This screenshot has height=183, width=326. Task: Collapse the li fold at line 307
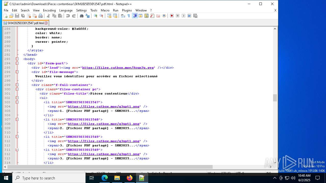click(17, 119)
